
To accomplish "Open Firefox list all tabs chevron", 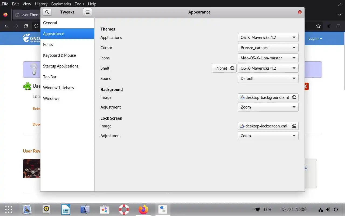I will click(340, 15).
